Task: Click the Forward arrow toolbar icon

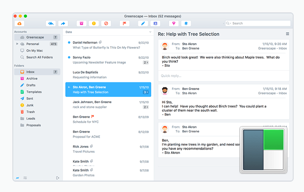Action: click(63, 24)
